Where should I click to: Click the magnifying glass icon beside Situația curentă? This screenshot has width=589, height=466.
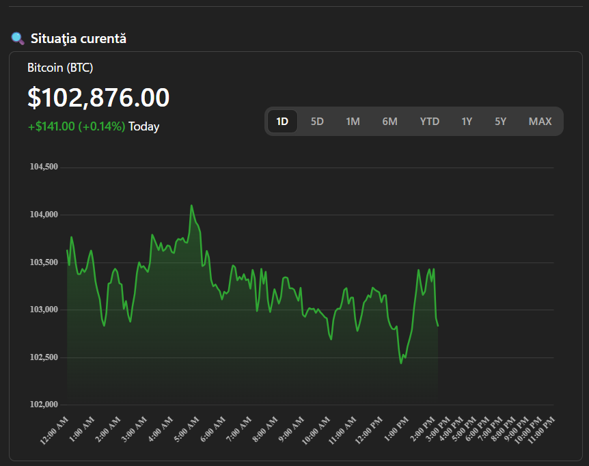point(18,38)
